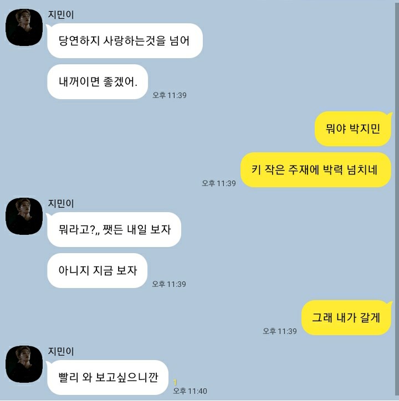Select the message '빨리 와 보고싶으니깐'

[108, 378]
